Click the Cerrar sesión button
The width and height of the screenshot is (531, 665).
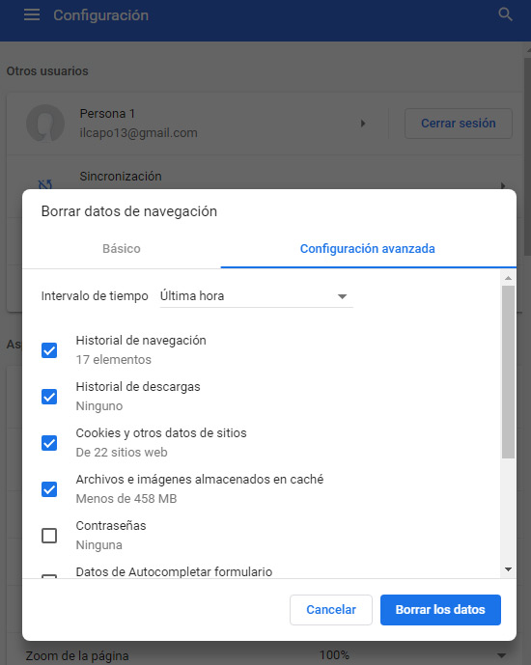point(458,124)
